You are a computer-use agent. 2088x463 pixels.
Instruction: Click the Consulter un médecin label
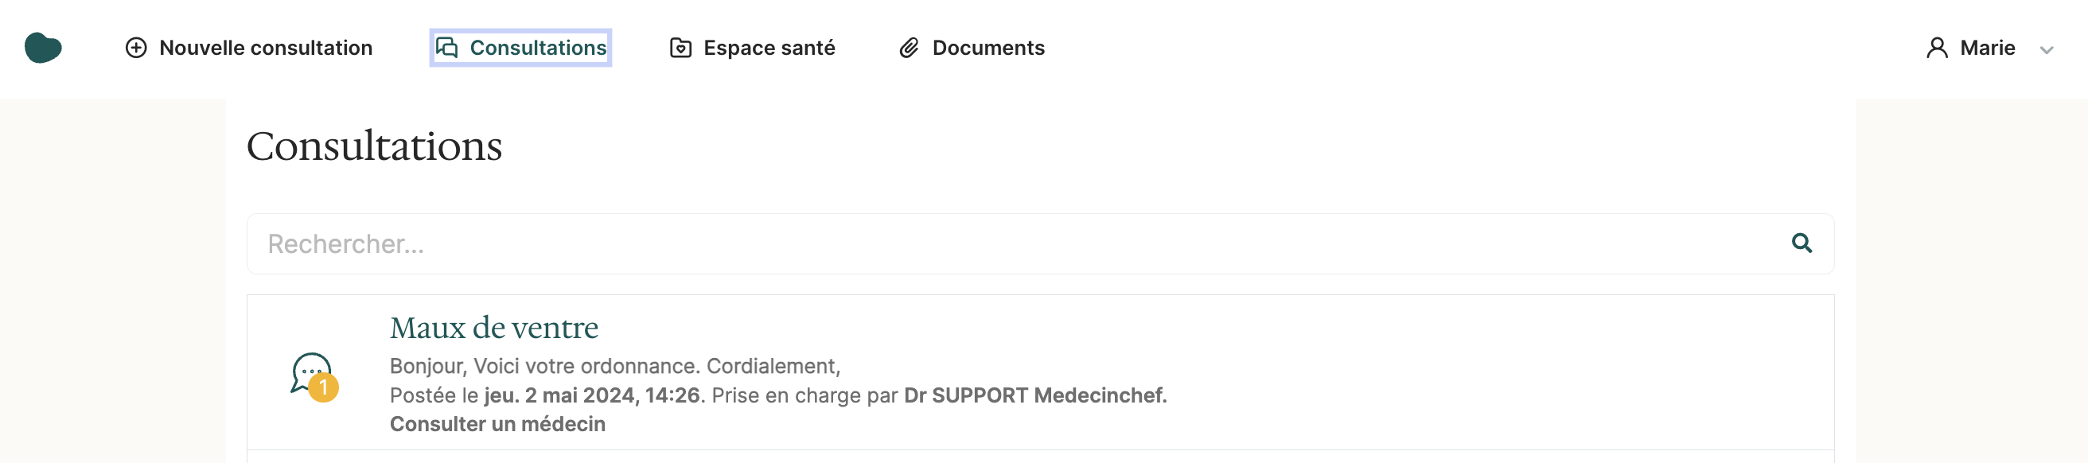point(497,424)
